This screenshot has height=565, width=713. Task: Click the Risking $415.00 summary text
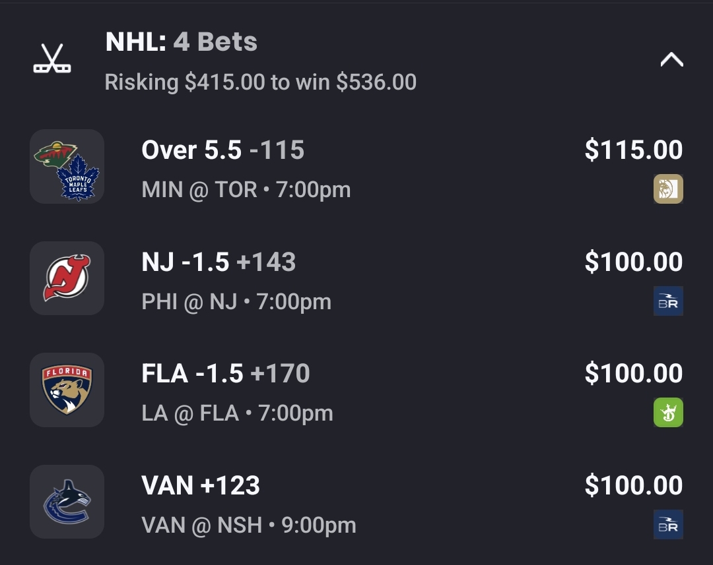pos(260,82)
